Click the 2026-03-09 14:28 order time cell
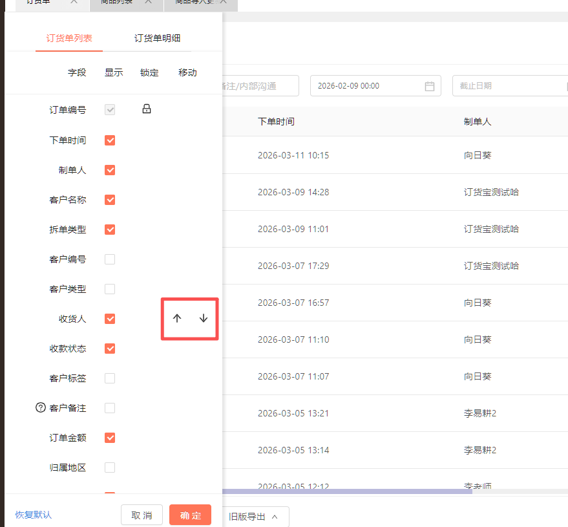The width and height of the screenshot is (568, 527). tap(293, 192)
